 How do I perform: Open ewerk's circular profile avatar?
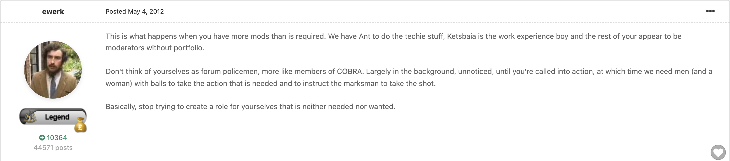click(53, 70)
